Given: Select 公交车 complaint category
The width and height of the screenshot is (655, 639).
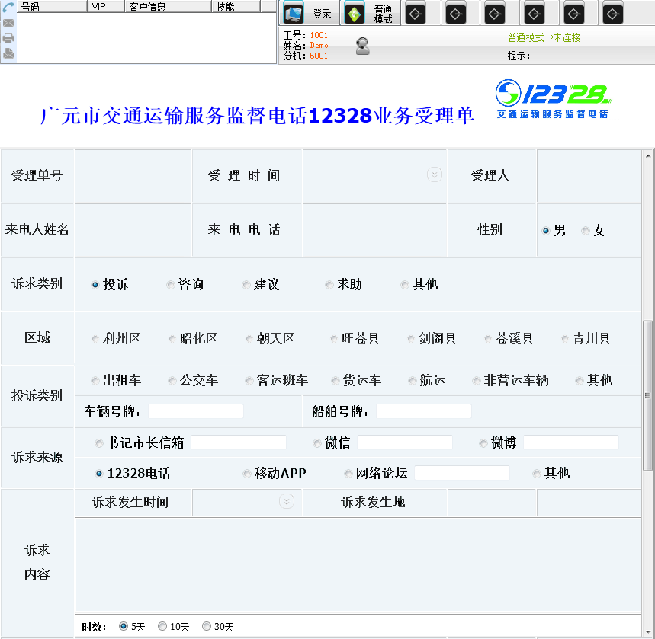Looking at the screenshot, I should click(x=172, y=381).
